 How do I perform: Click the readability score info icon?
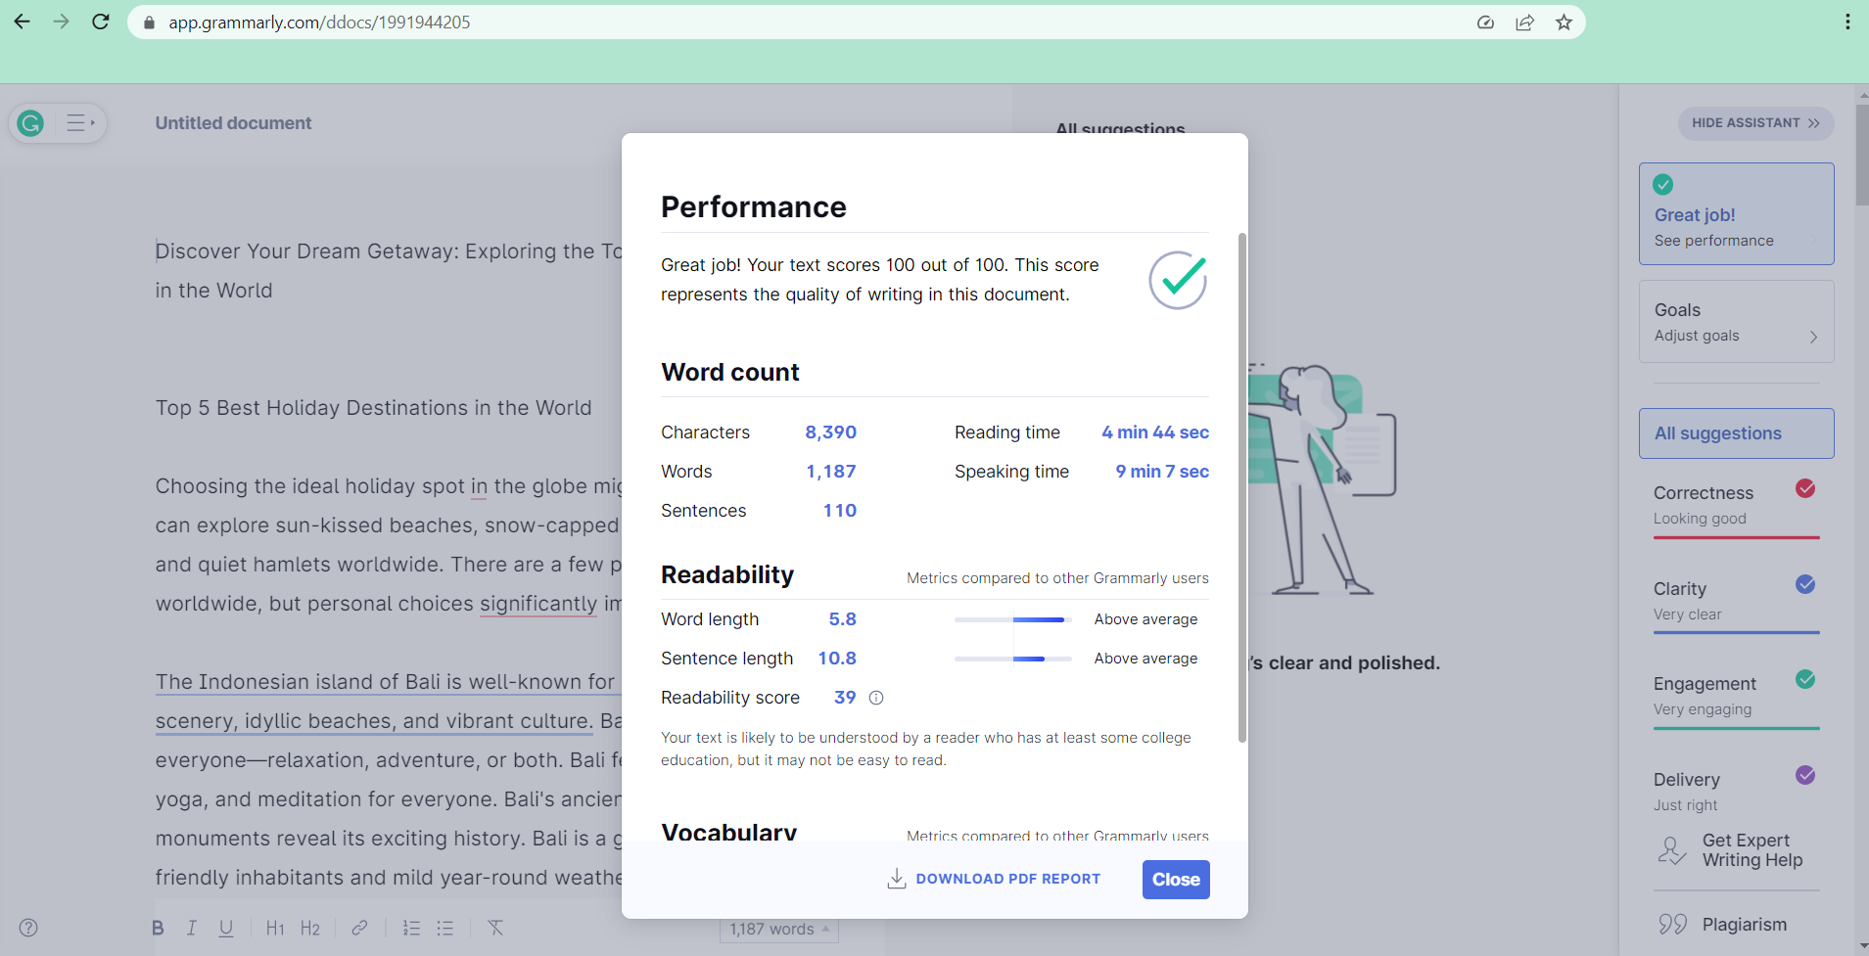pyautogui.click(x=876, y=698)
